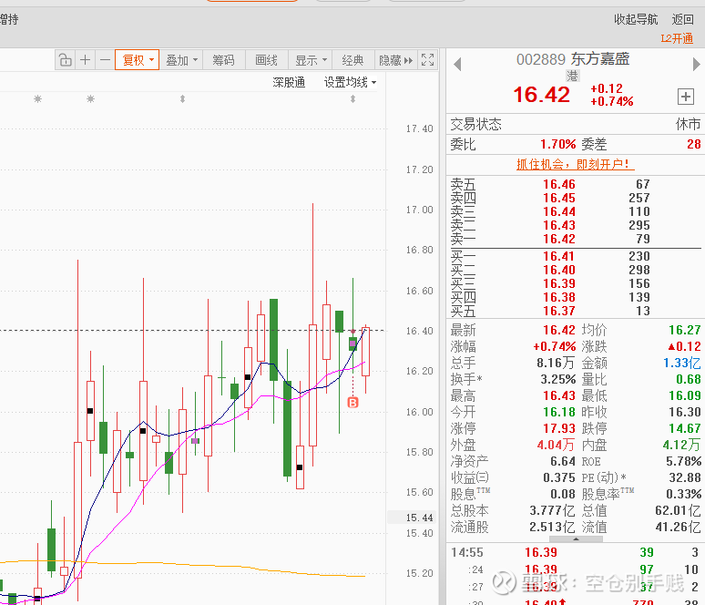Zoom in chart with plus icon
The height and width of the screenshot is (605, 705).
pos(85,60)
